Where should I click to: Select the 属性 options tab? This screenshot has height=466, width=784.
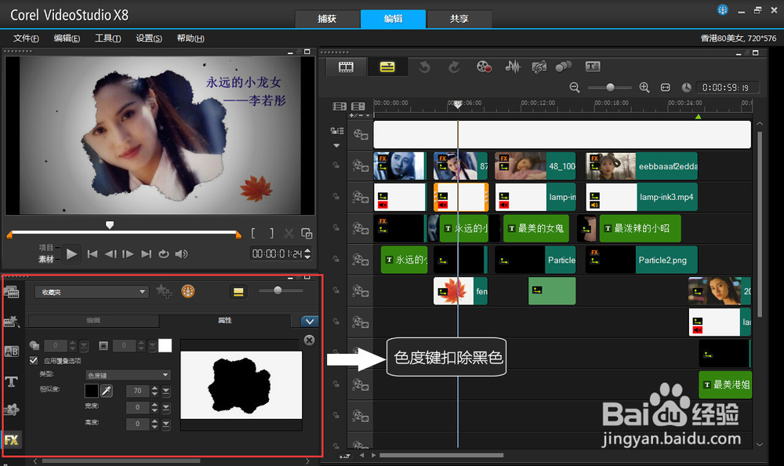(x=225, y=320)
